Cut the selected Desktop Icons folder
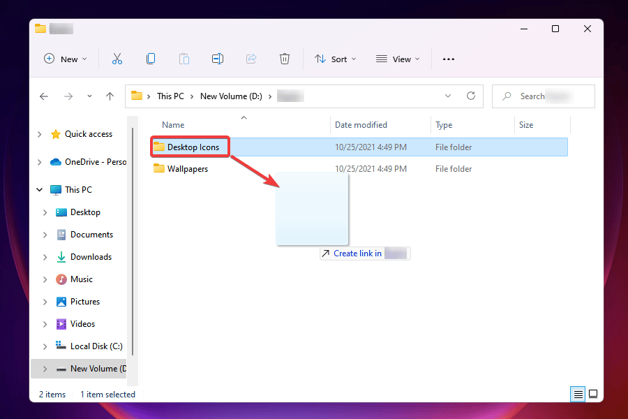This screenshot has width=628, height=419. pyautogui.click(x=117, y=59)
